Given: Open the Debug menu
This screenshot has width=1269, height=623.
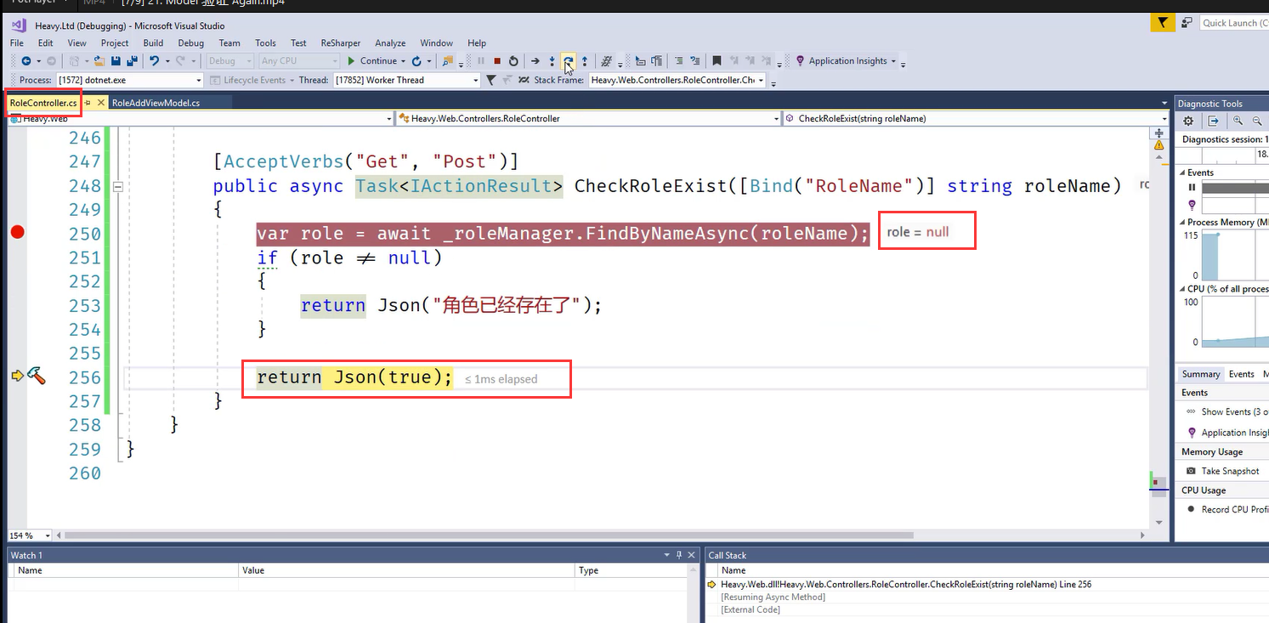Looking at the screenshot, I should click(190, 42).
